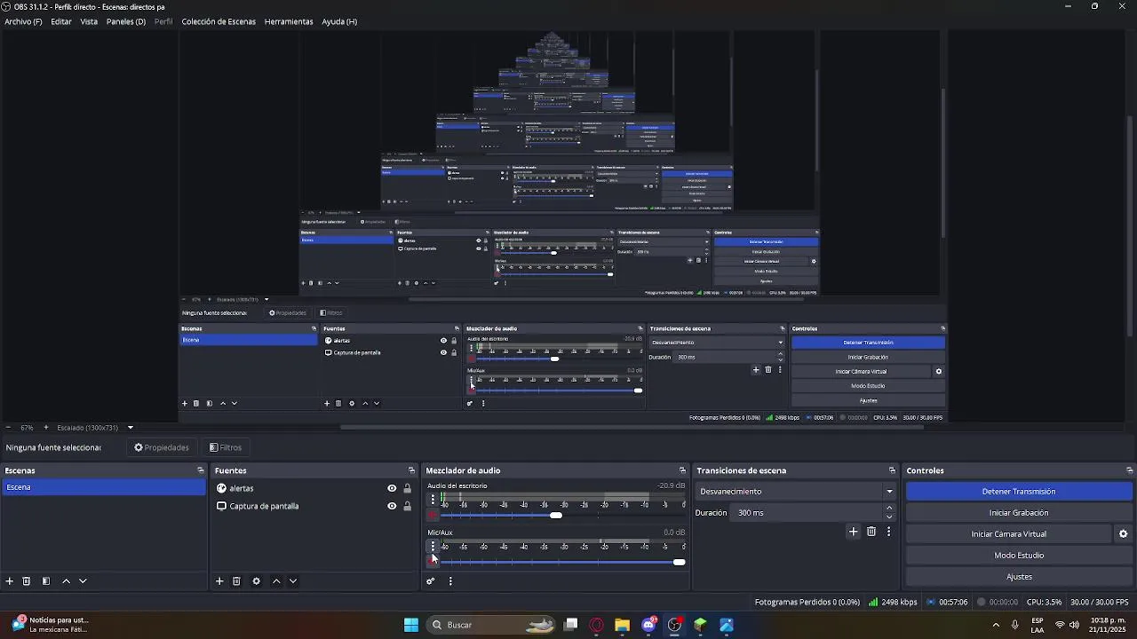Open preview scaling Escalado dropdown

[x=95, y=428]
